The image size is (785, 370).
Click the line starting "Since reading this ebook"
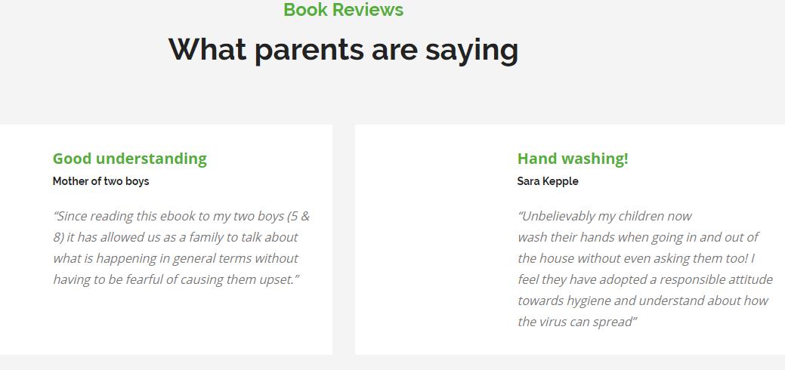pos(181,216)
